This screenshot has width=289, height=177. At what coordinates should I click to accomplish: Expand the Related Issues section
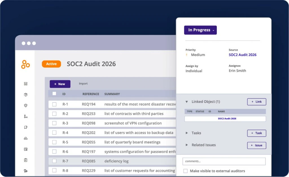(187, 145)
